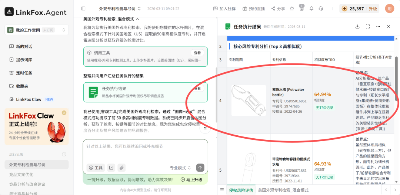Toggle the sidebar panel icon
The width and height of the screenshot is (400, 195).
(x=83, y=9)
